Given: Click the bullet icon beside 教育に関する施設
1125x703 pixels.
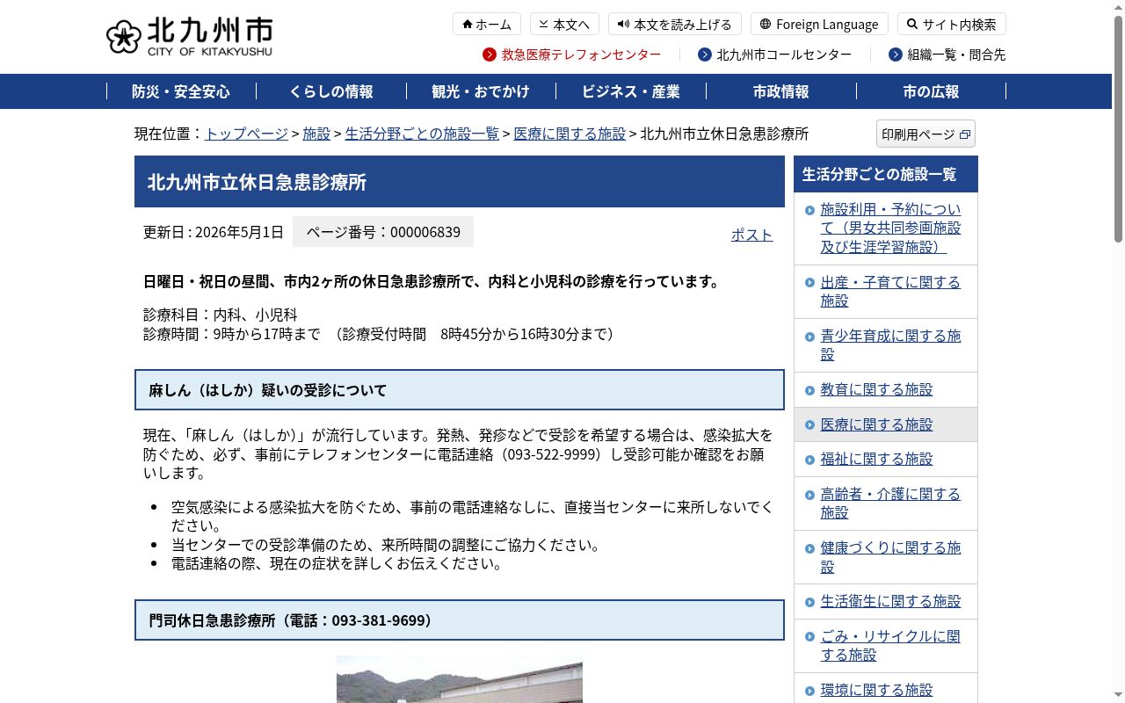Looking at the screenshot, I should tap(809, 390).
